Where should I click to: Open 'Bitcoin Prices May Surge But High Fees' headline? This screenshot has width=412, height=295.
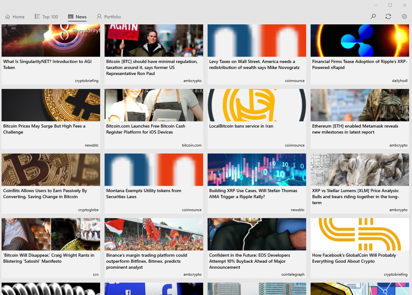pos(44,129)
